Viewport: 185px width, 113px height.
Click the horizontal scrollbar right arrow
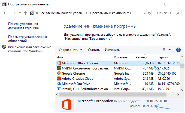coord(178,95)
